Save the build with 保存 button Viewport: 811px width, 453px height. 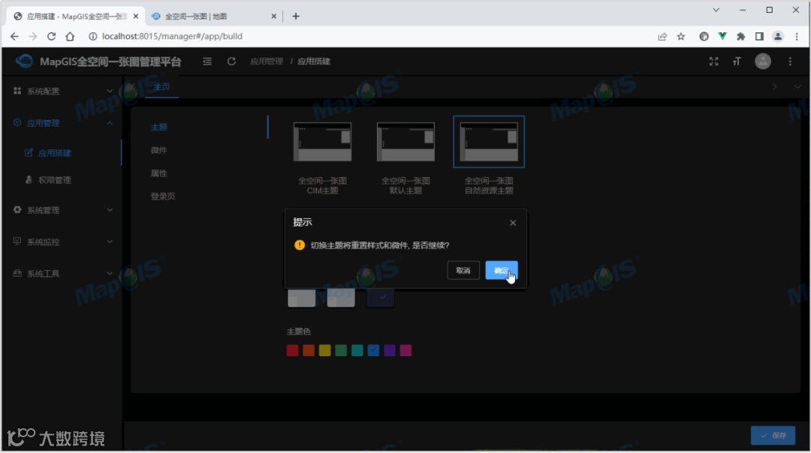click(773, 436)
